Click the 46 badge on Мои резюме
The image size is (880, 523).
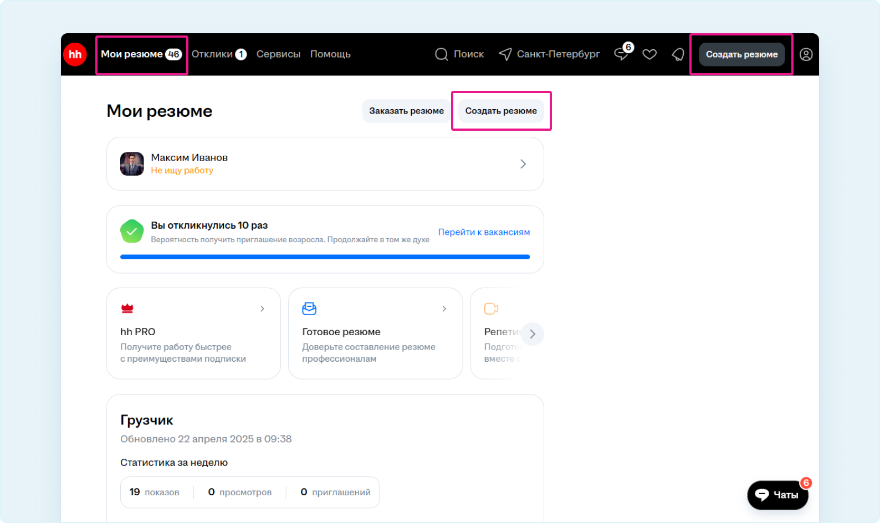pyautogui.click(x=174, y=54)
